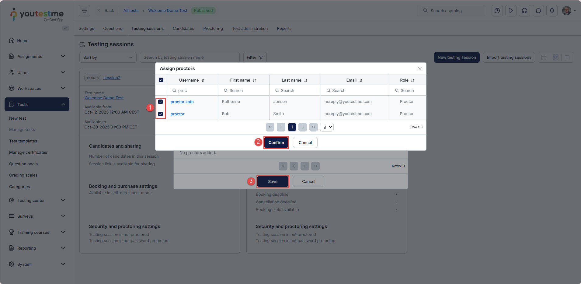Open the Proctoring tab
This screenshot has width=581, height=284.
[213, 28]
